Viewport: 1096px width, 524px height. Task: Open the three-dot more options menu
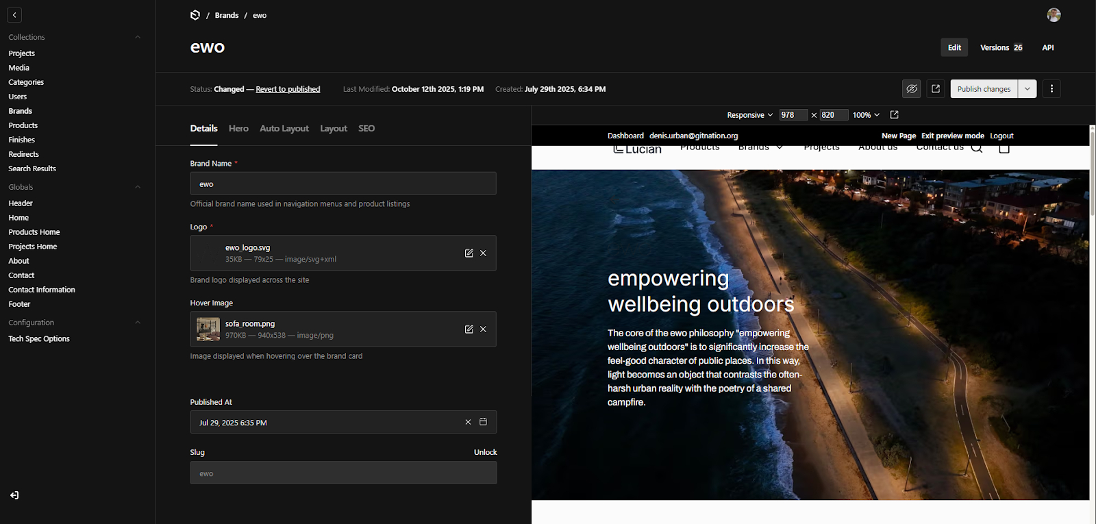click(x=1051, y=89)
